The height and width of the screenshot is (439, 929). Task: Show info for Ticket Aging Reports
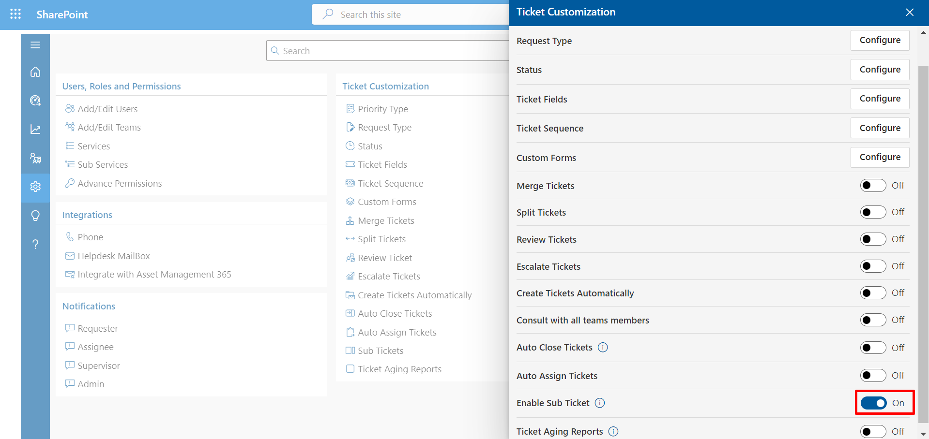613,431
